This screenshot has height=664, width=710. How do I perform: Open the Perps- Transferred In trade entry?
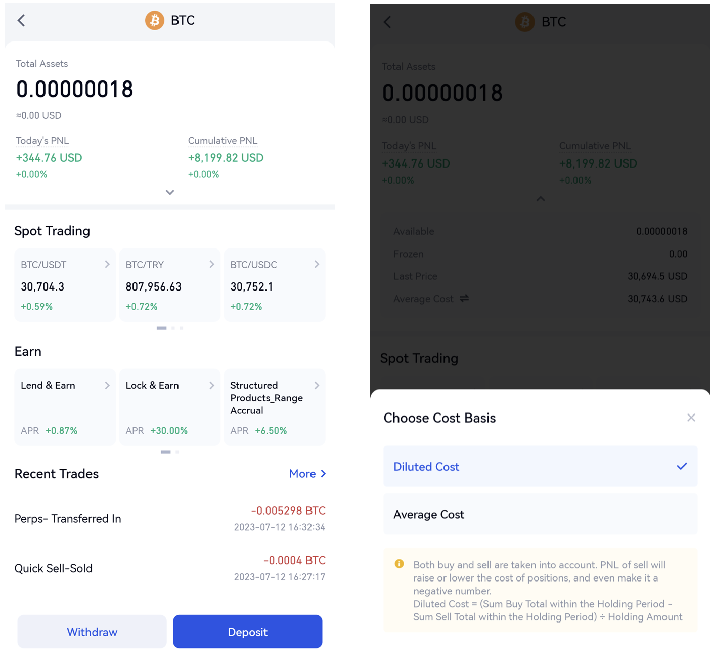coord(170,519)
